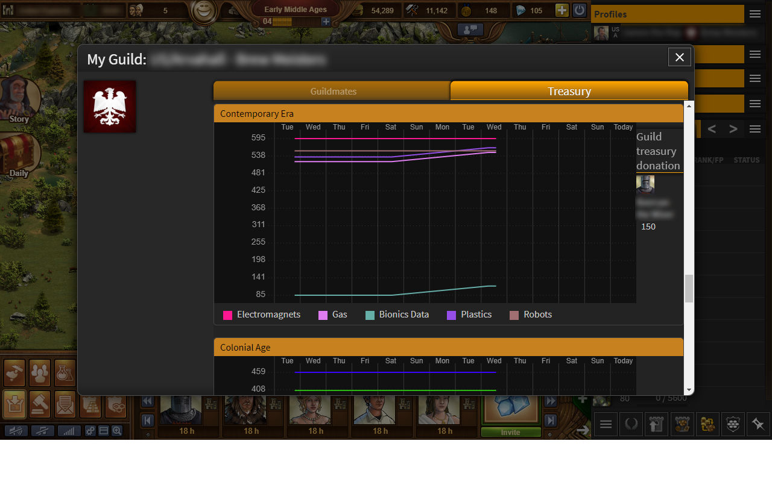Visit tavern of the knight helmet friend
This screenshot has width=772, height=482.
211,404
